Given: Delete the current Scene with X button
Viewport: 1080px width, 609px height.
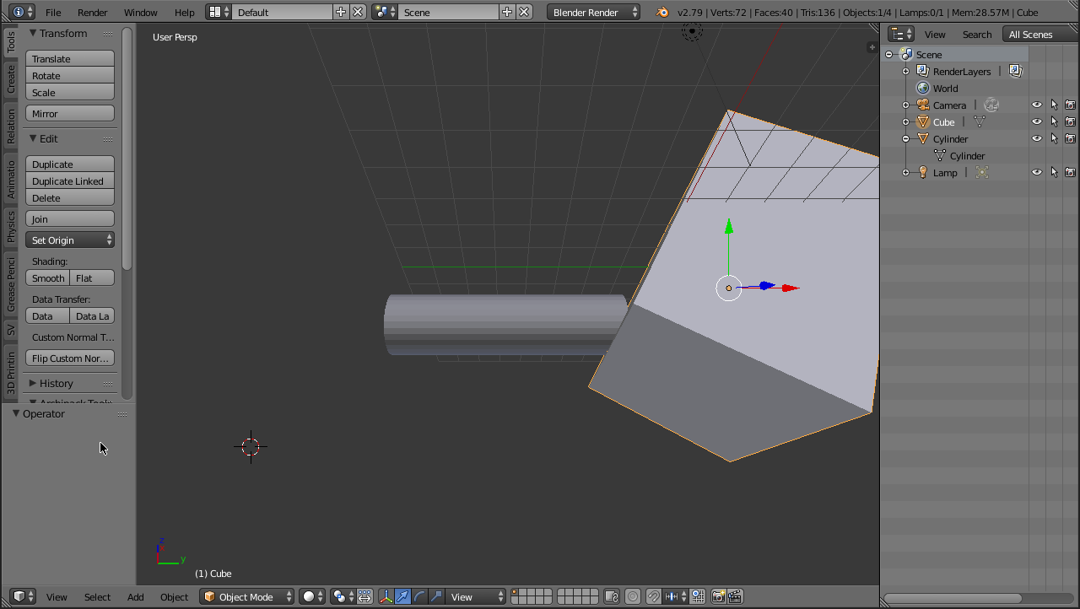Looking at the screenshot, I should (x=524, y=12).
